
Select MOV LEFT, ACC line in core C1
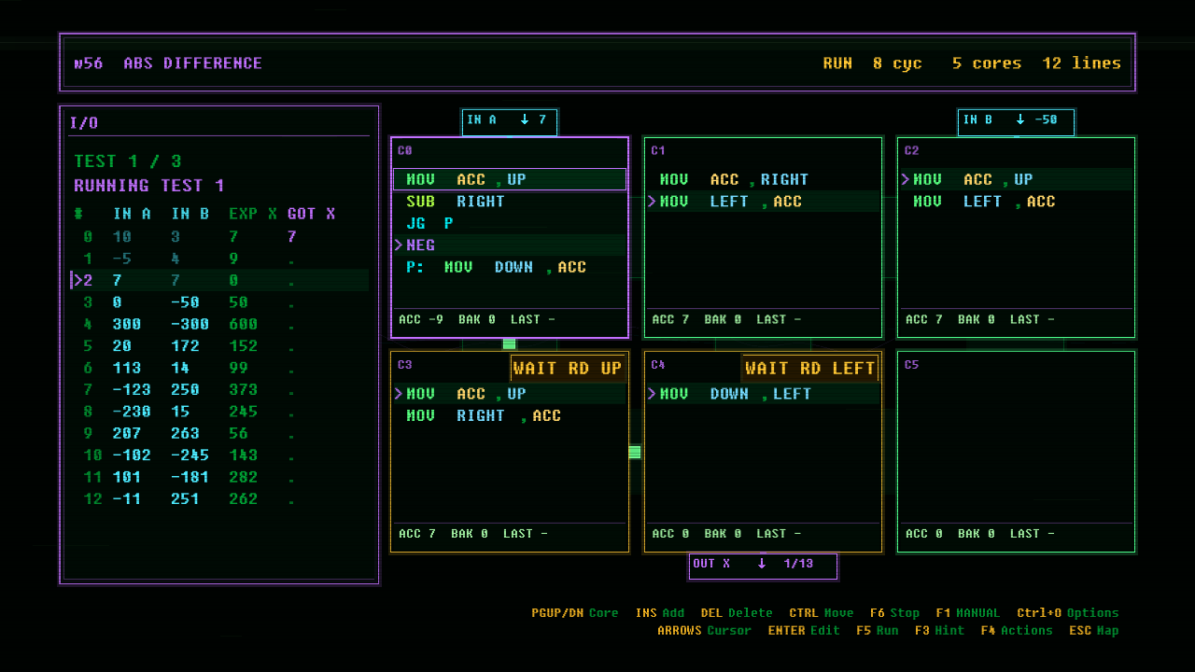[x=763, y=202]
